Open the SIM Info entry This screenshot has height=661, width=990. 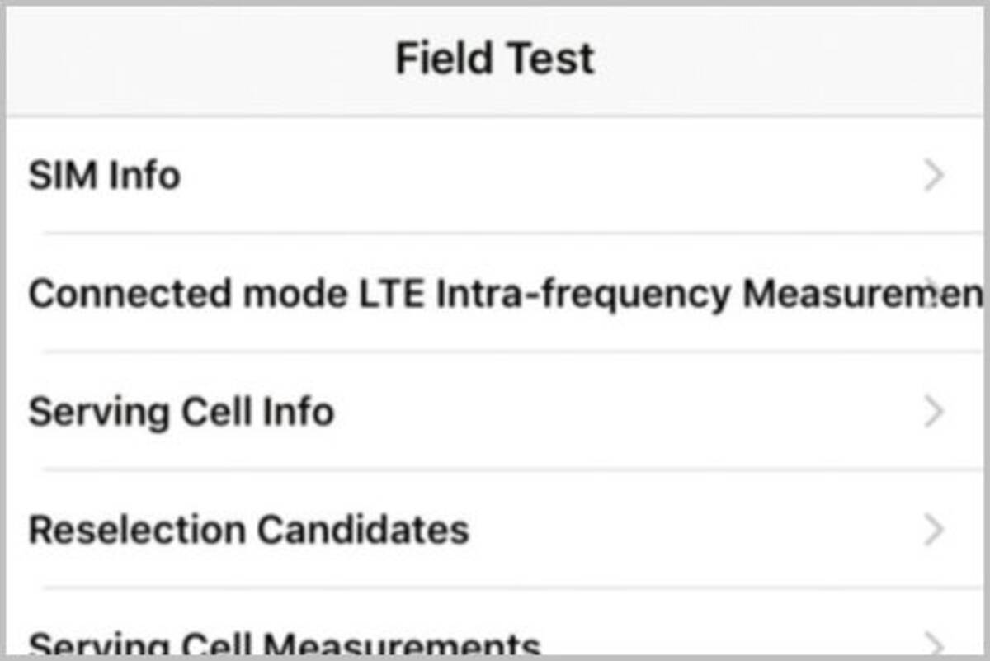pyautogui.click(x=105, y=176)
